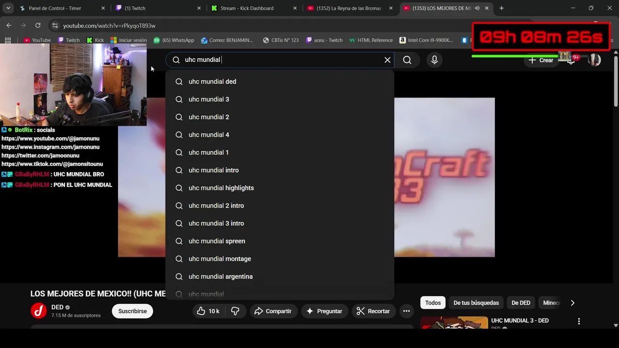Open the (65) WhatsApp bookmark
Image resolution: width=619 pixels, height=348 pixels.
pyautogui.click(x=174, y=40)
